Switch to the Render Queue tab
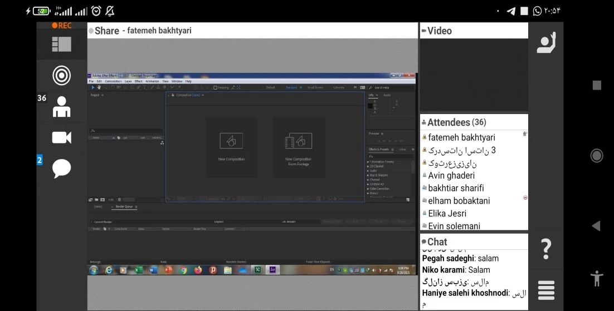The height and width of the screenshot is (311, 614). pyautogui.click(x=124, y=206)
